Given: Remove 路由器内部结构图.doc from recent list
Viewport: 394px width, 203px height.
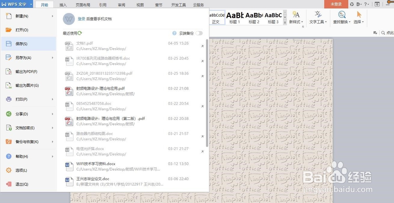Looking at the screenshot, I should [x=203, y=136].
